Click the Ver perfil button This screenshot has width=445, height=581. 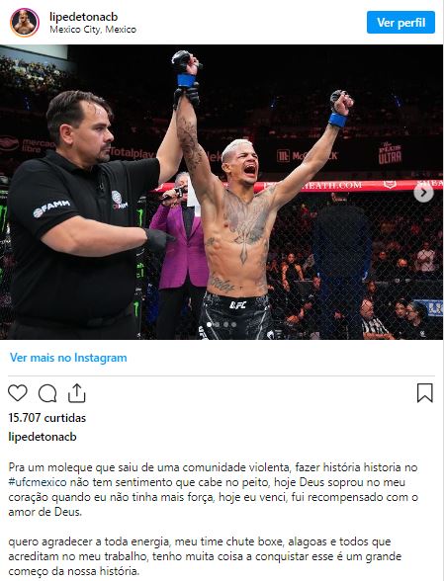[x=400, y=22]
